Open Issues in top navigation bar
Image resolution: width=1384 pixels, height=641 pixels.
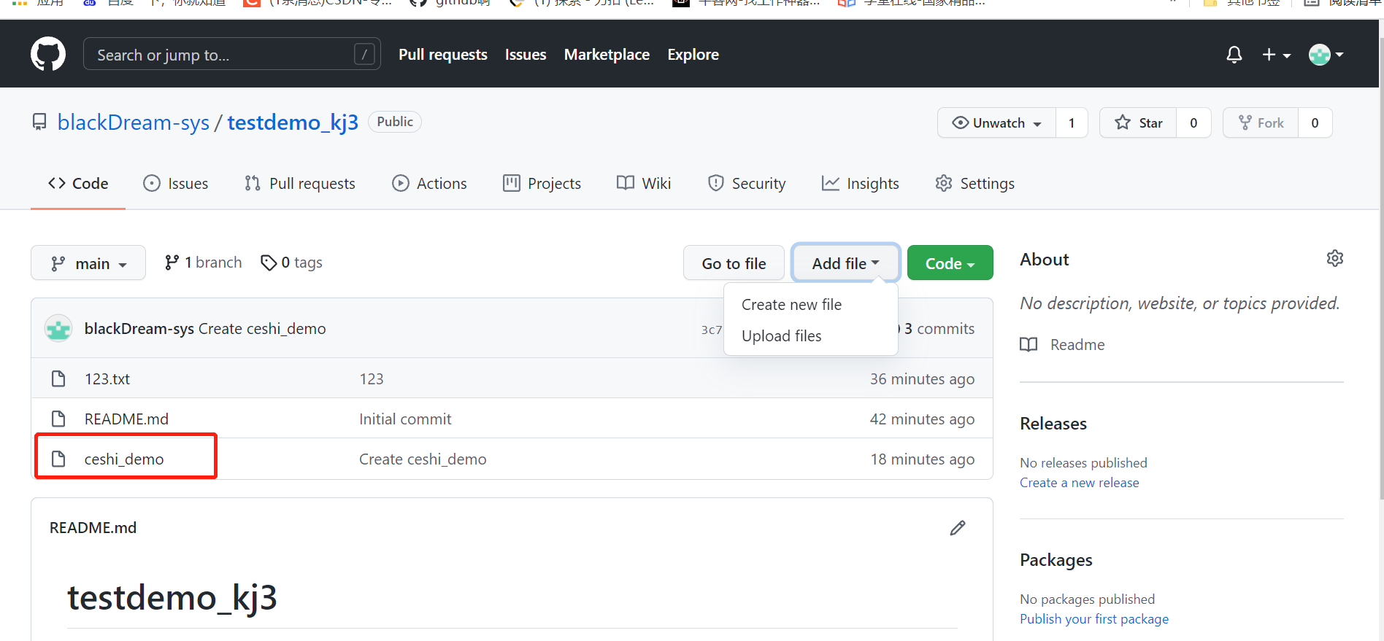[526, 55]
